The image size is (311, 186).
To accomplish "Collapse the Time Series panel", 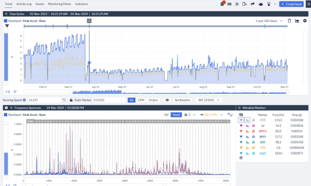I will point(6,14).
